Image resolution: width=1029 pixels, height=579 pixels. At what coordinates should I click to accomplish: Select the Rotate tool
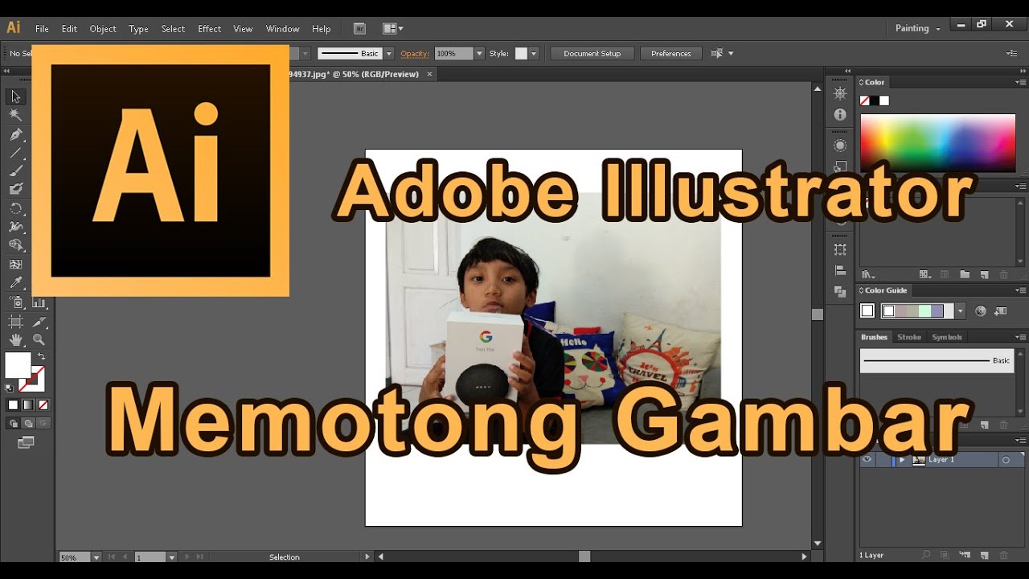pyautogui.click(x=15, y=208)
